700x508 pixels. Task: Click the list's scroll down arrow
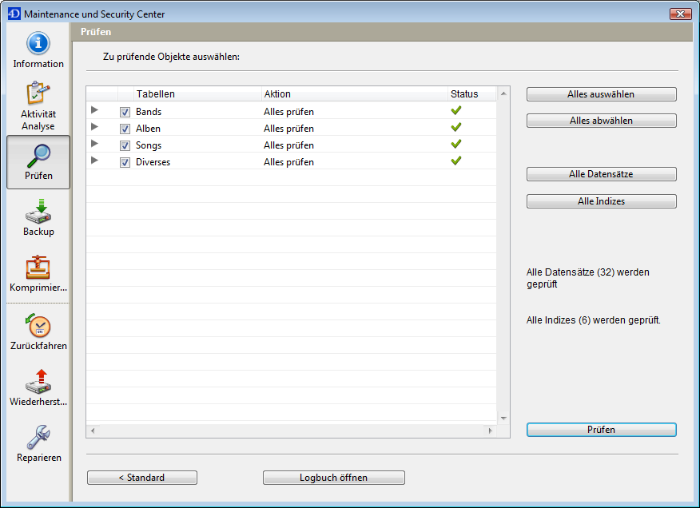point(503,419)
